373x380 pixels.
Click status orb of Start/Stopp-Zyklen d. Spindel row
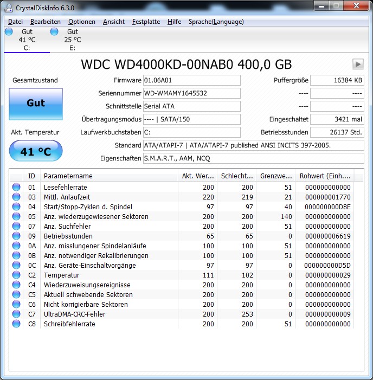pyautogui.click(x=16, y=207)
